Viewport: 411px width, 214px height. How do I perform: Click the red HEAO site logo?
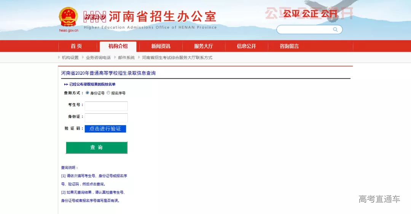point(95,16)
